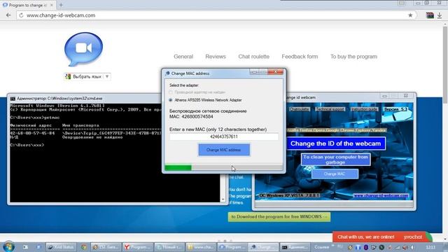Click To clean your computer from garbage
The width and height of the screenshot is (448, 252).
(x=335, y=160)
